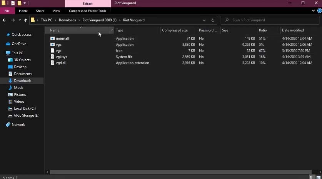Click Downloads in the address breadcrumb
322x179 pixels.
pos(67,20)
